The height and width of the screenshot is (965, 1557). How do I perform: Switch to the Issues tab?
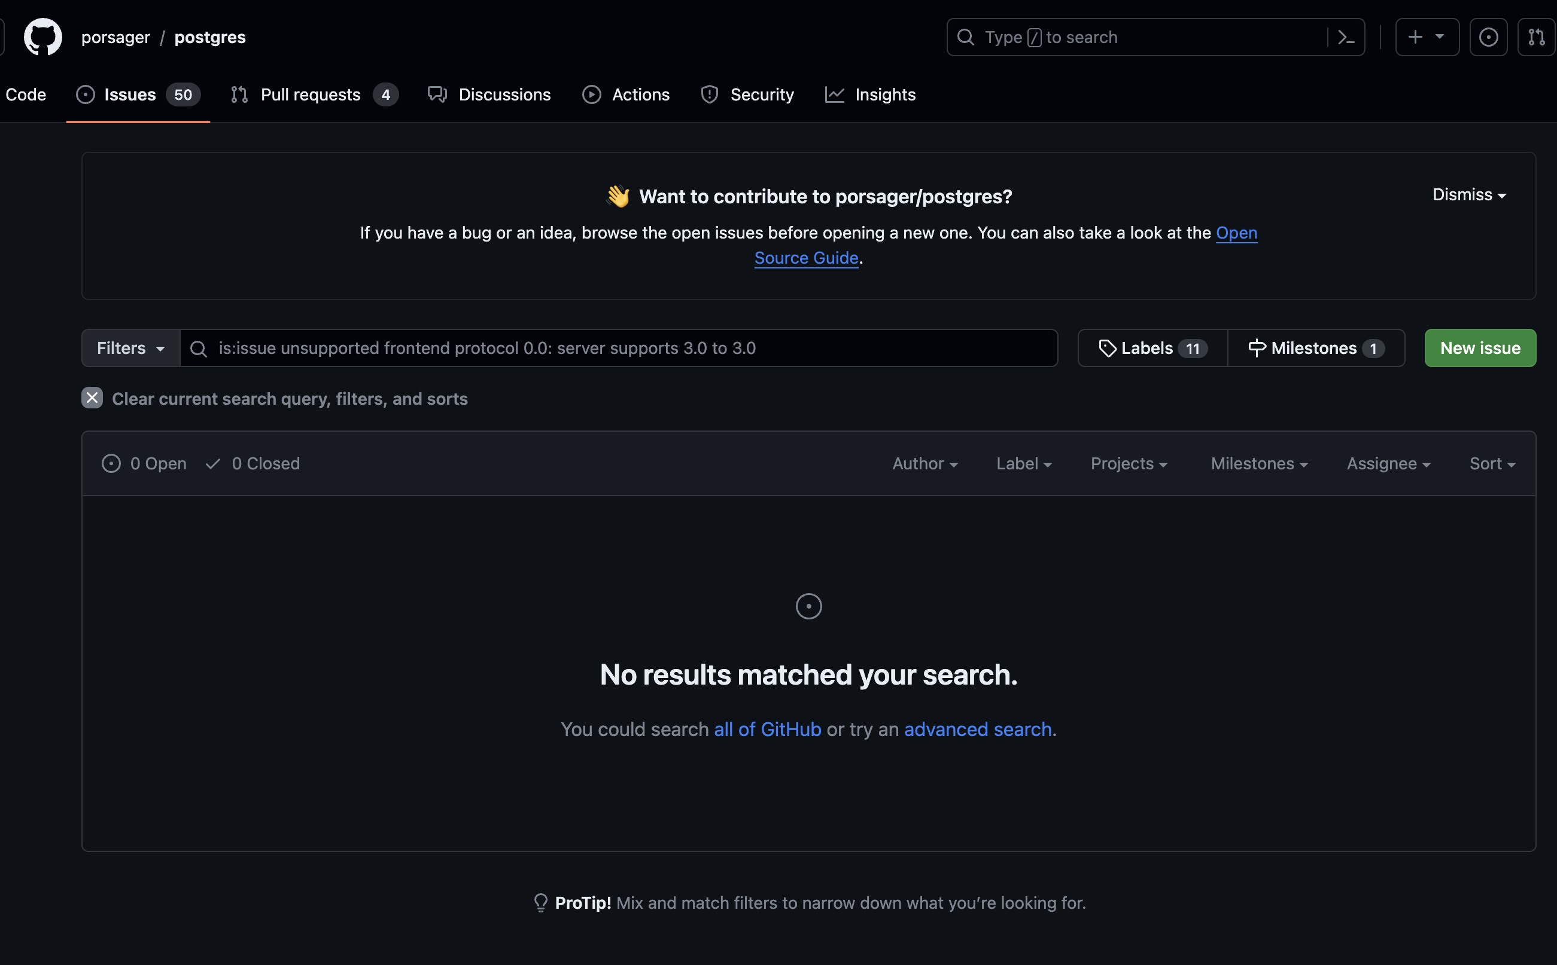(138, 94)
